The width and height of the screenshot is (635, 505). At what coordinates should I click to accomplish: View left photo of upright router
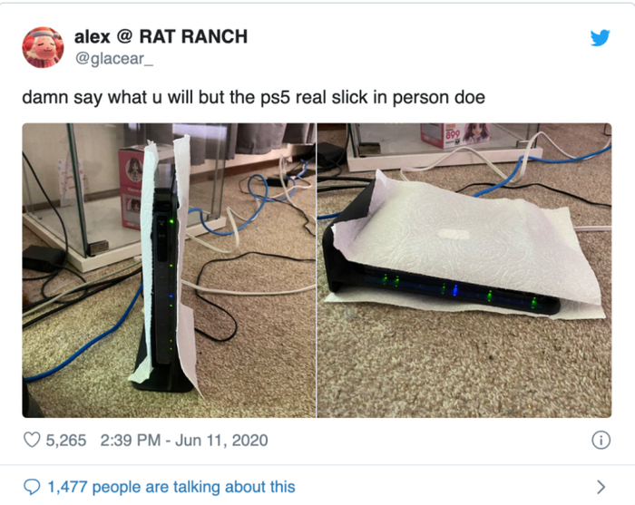169,270
